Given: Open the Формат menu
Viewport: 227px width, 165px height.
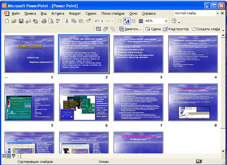Looking at the screenshot, I should 75,13.
